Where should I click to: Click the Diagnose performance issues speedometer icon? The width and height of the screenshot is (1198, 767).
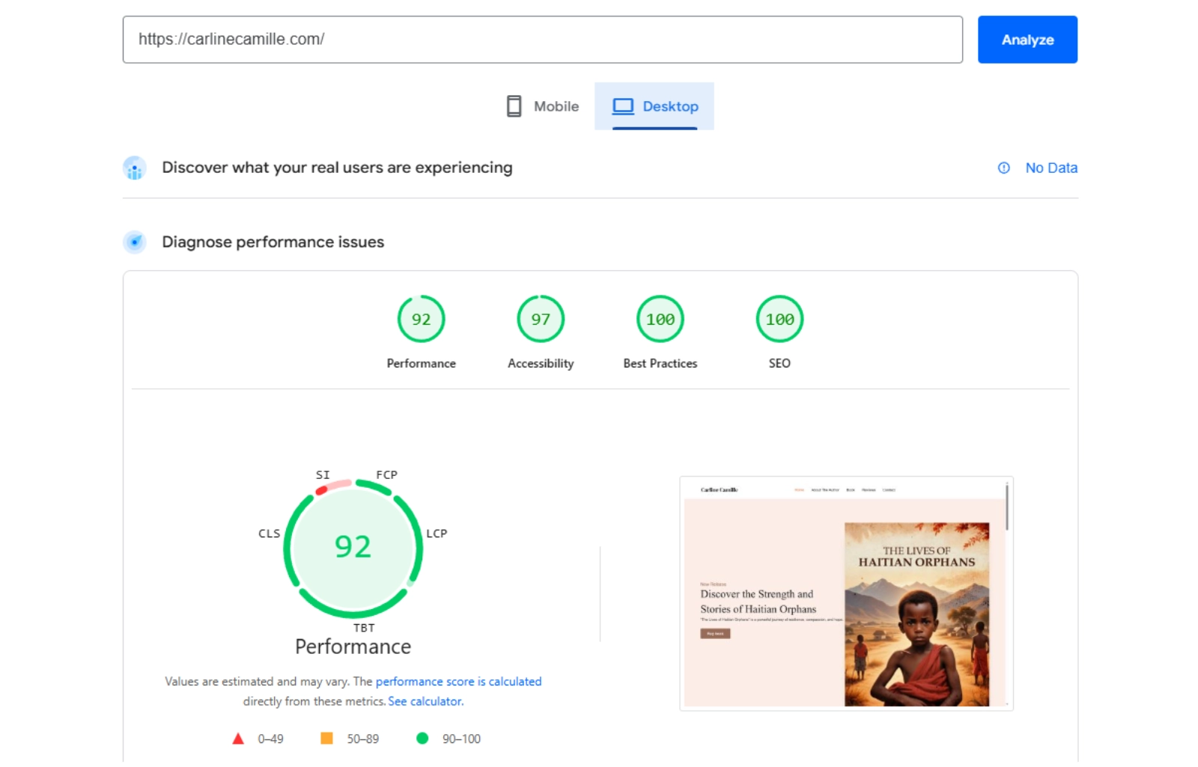tap(135, 242)
